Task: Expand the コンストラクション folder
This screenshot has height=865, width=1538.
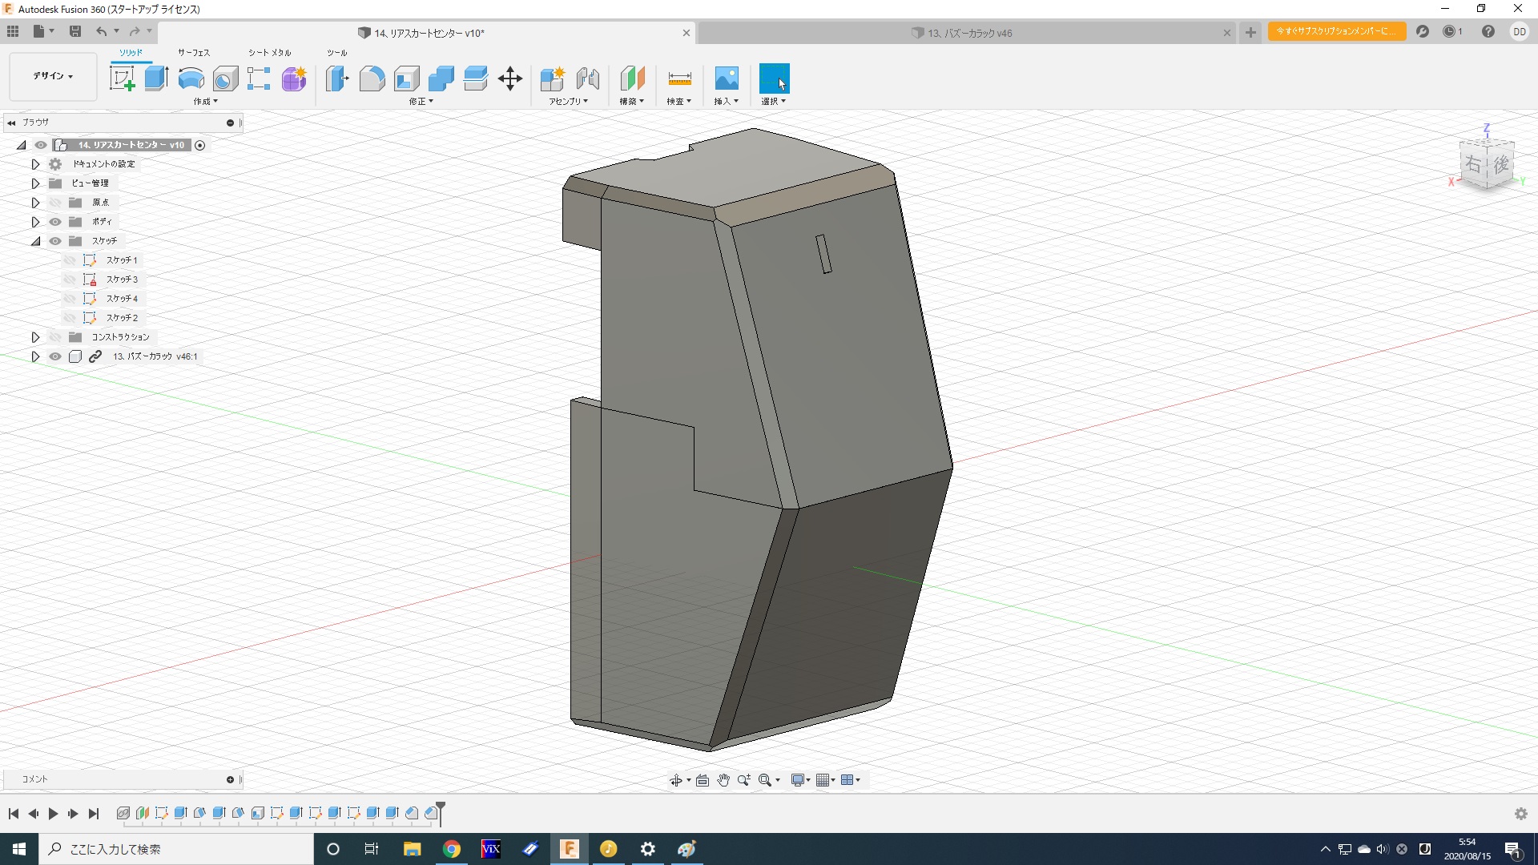Action: coord(35,337)
